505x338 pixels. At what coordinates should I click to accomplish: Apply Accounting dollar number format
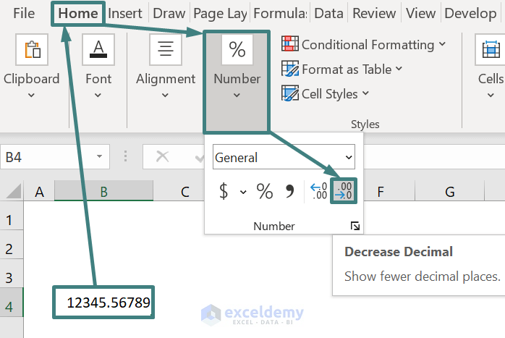224,191
